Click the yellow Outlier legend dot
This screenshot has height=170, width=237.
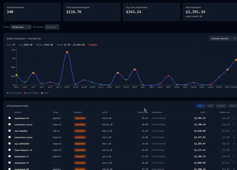click(x=42, y=93)
